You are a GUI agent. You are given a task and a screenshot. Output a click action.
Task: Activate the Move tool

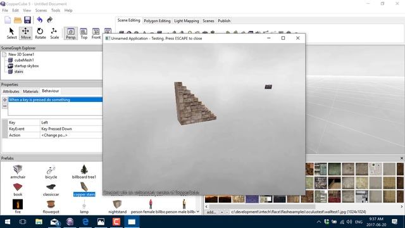click(x=25, y=34)
